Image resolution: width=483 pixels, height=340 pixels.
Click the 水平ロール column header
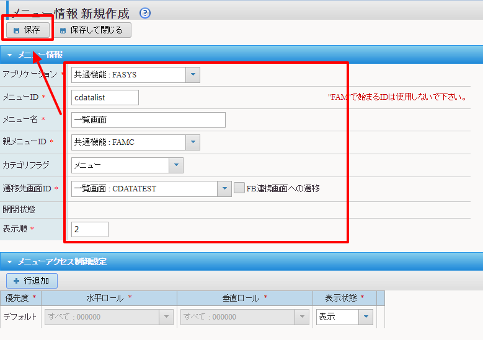pos(109,298)
